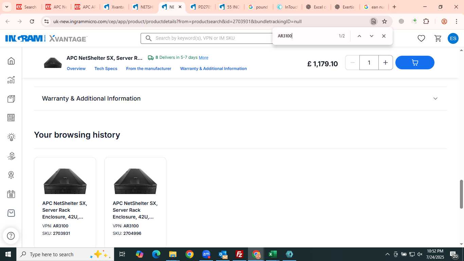Screen dimensions: 464x261
Task: Jump to the Tech Specs section
Action: (106, 69)
